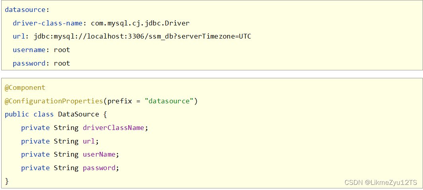The image size is (423, 190).
Task: Select the 'driver-class-name' YAML key
Action: (47, 23)
